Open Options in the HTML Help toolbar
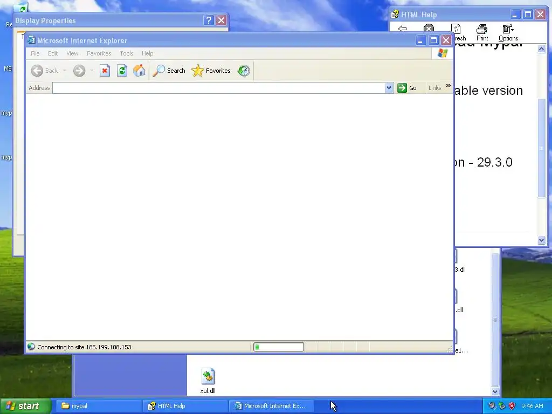Screen dimensions: 552x414 pyautogui.click(x=508, y=33)
